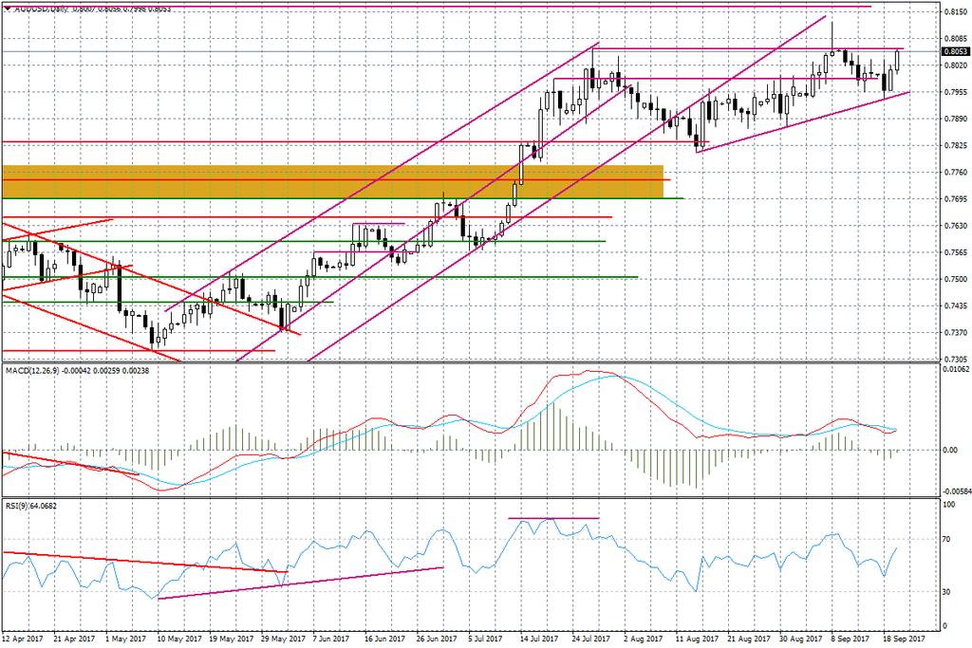Screen dimensions: 972x648
Task: Click the 0.8085 price scale label
Action: point(957,38)
